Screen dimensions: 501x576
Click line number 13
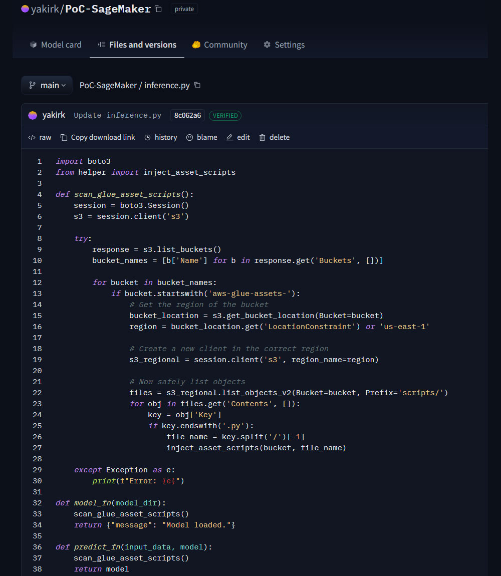(37, 294)
